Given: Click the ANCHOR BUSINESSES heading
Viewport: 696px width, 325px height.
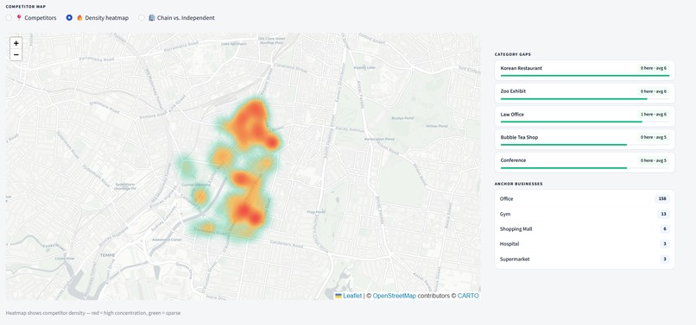Looking at the screenshot, I should [518, 184].
